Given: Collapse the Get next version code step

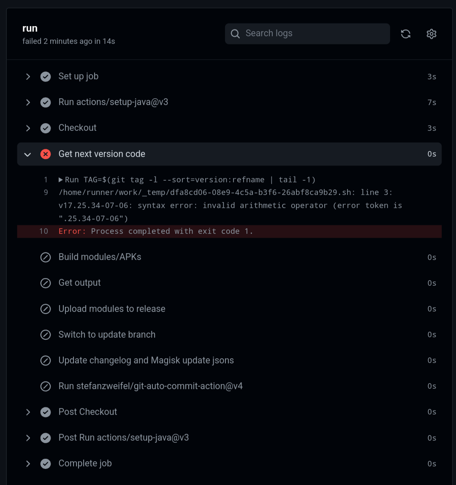Looking at the screenshot, I should [x=27, y=154].
